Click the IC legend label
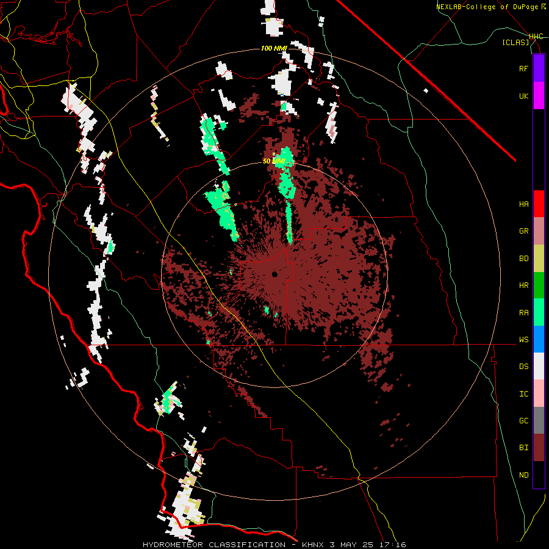 click(x=523, y=394)
